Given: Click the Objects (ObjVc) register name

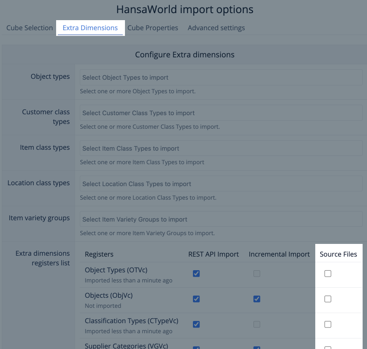Looking at the screenshot, I should point(108,296).
